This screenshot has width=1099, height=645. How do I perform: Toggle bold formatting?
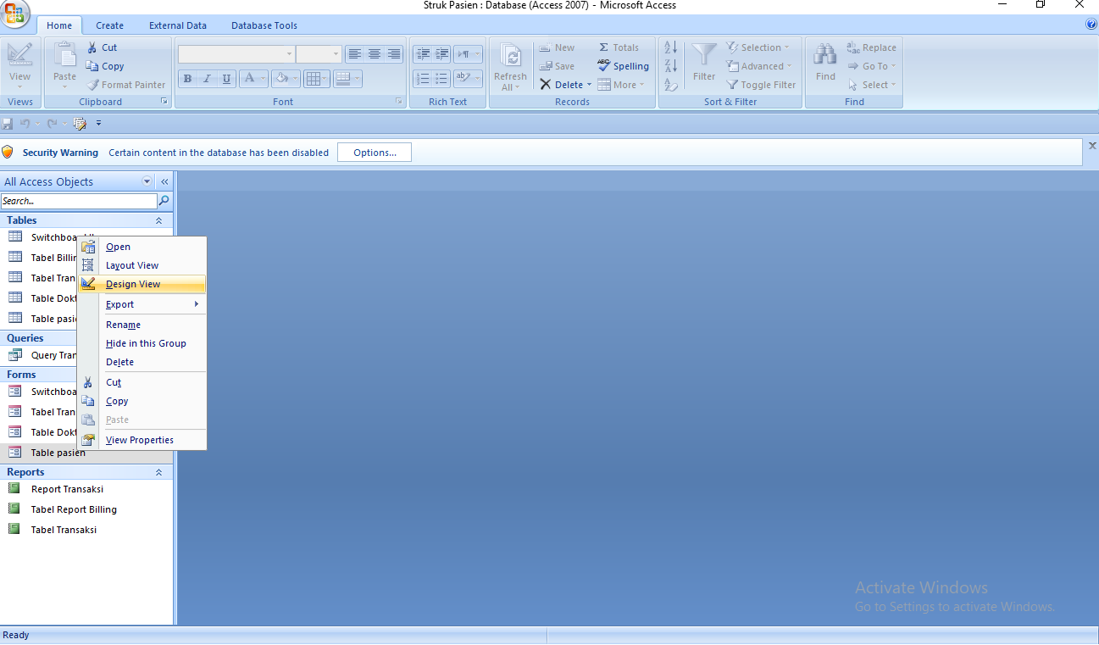coord(186,78)
